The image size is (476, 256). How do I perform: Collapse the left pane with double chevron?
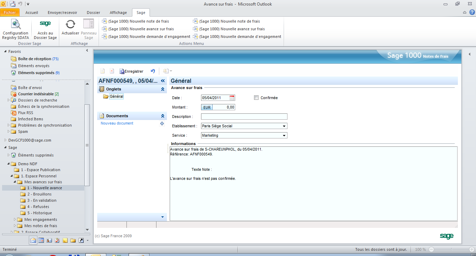162,81
